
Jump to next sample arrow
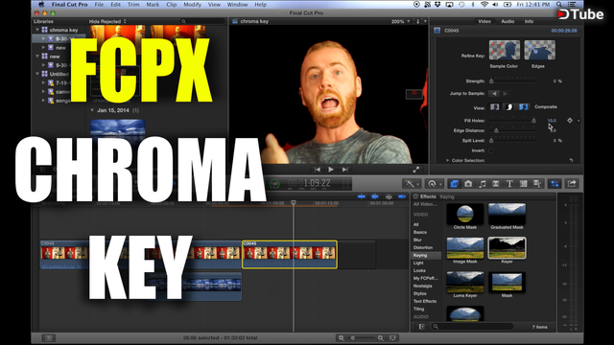tap(506, 94)
